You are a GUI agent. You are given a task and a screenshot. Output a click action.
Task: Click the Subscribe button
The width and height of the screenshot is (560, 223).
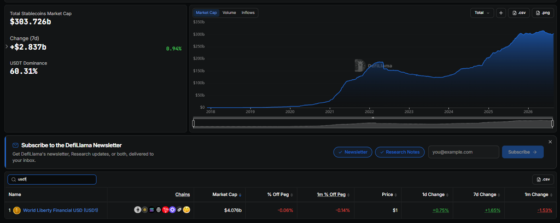523,152
